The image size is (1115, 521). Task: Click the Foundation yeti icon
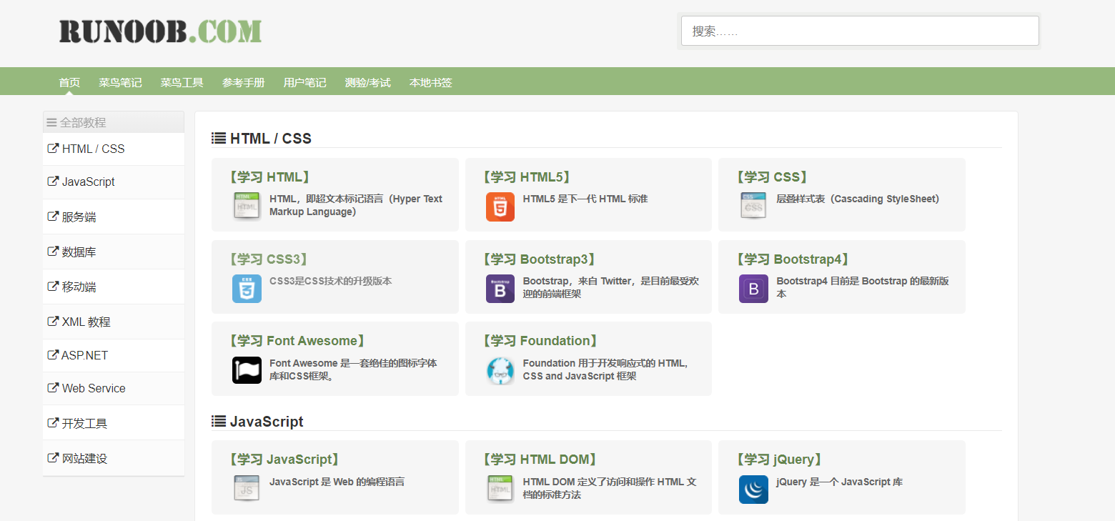coord(500,371)
